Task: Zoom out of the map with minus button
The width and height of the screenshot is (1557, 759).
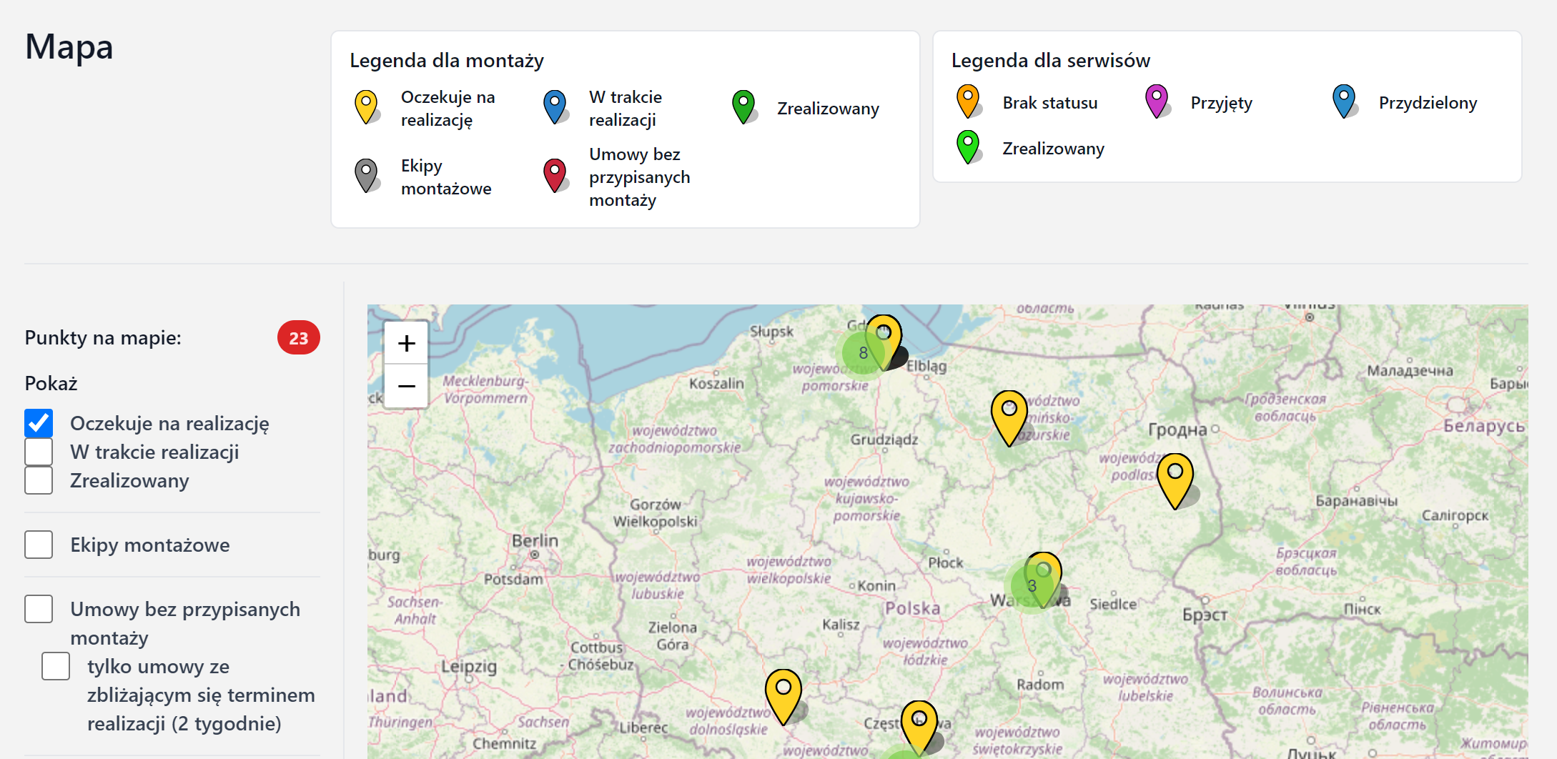Action: tap(406, 387)
